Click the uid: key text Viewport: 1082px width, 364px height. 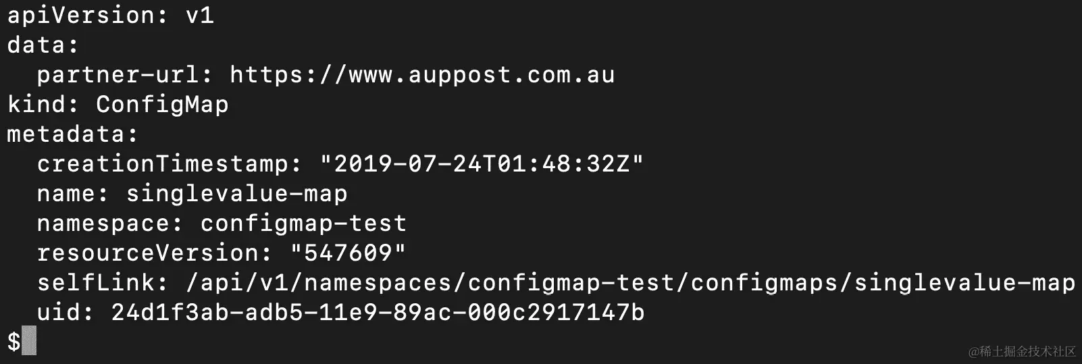coord(66,312)
